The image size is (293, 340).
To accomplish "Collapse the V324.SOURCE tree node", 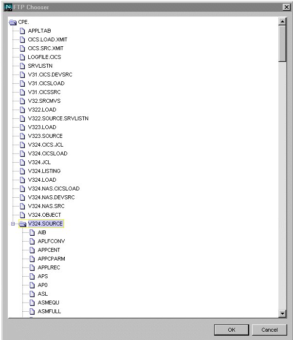I will tap(13, 224).
